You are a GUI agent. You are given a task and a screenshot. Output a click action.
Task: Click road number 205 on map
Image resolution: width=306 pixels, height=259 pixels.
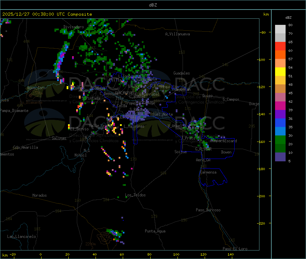(252, 126)
